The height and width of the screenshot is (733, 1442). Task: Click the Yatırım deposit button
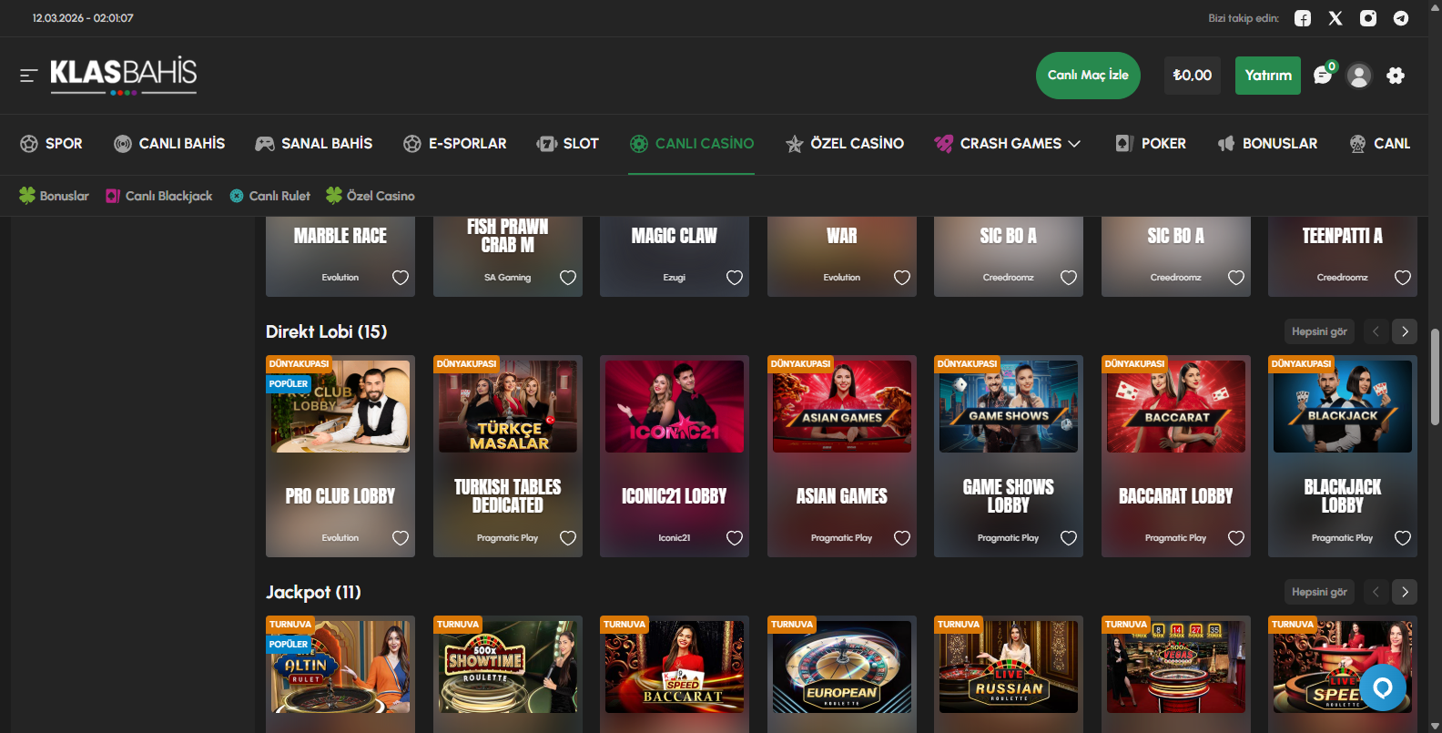[x=1268, y=76]
